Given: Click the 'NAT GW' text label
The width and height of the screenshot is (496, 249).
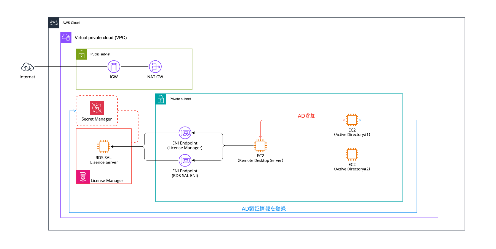Looking at the screenshot, I should pos(155,77).
